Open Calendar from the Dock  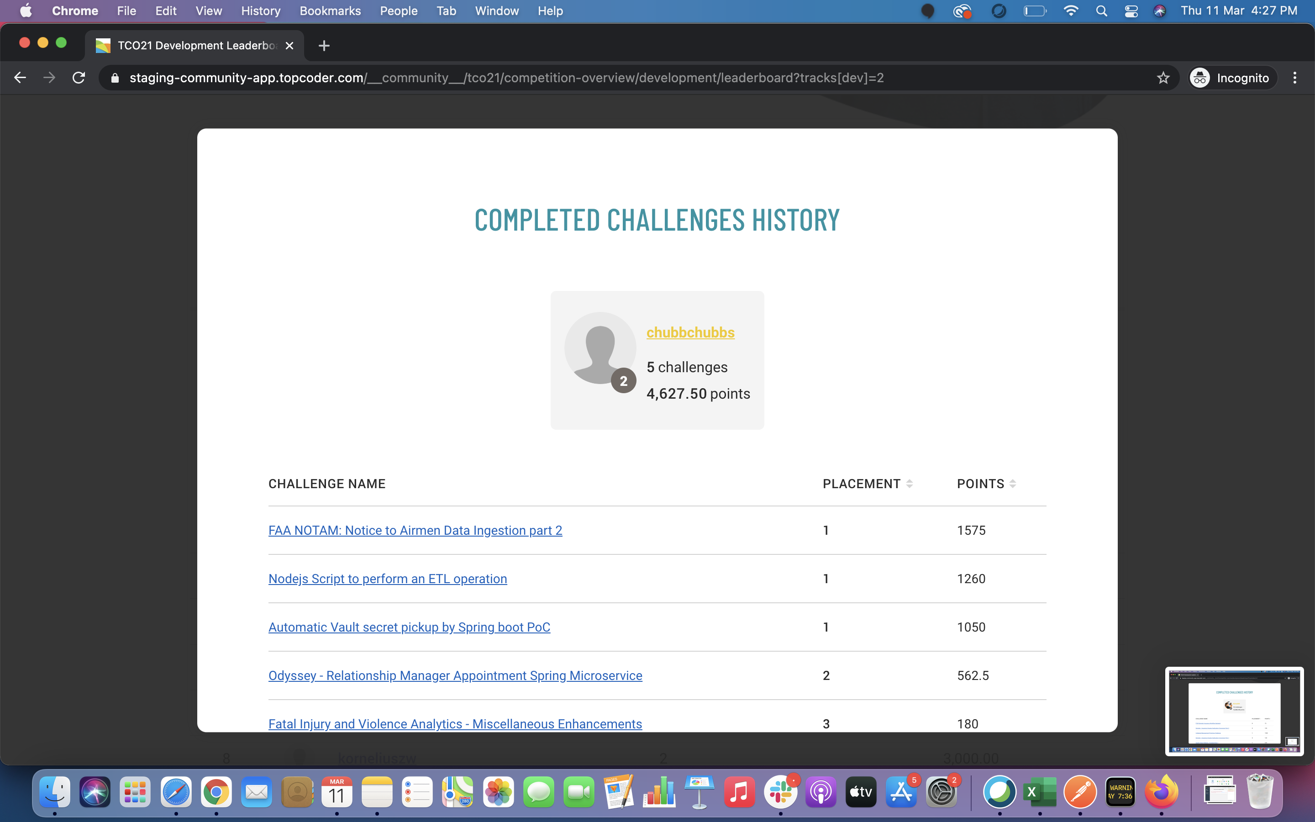click(337, 792)
